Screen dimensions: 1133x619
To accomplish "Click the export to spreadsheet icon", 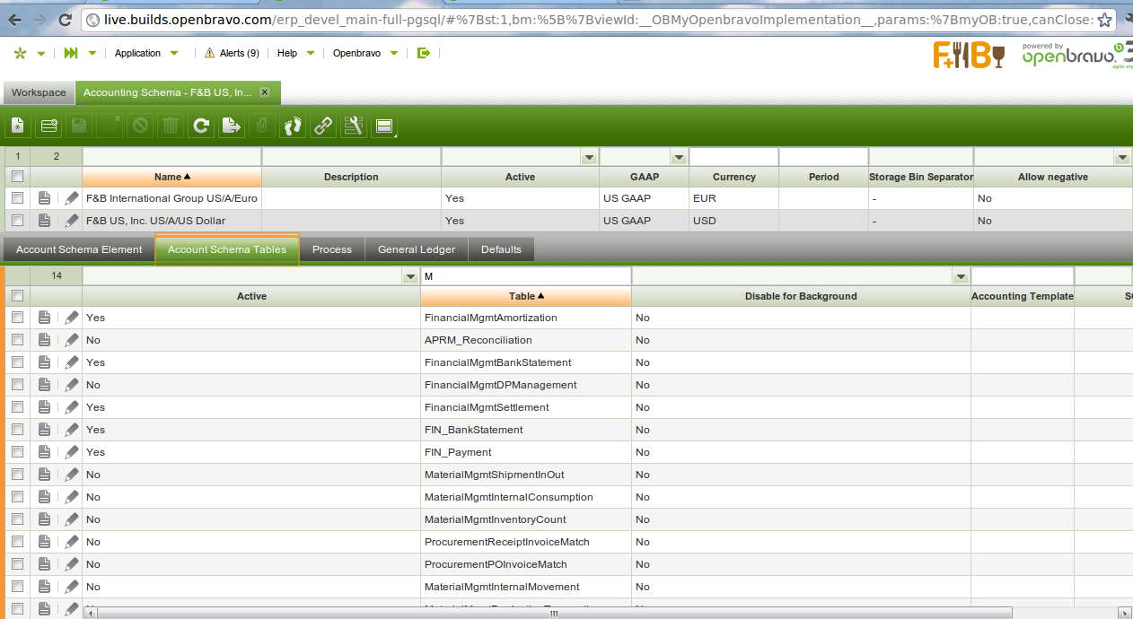I will tap(232, 126).
